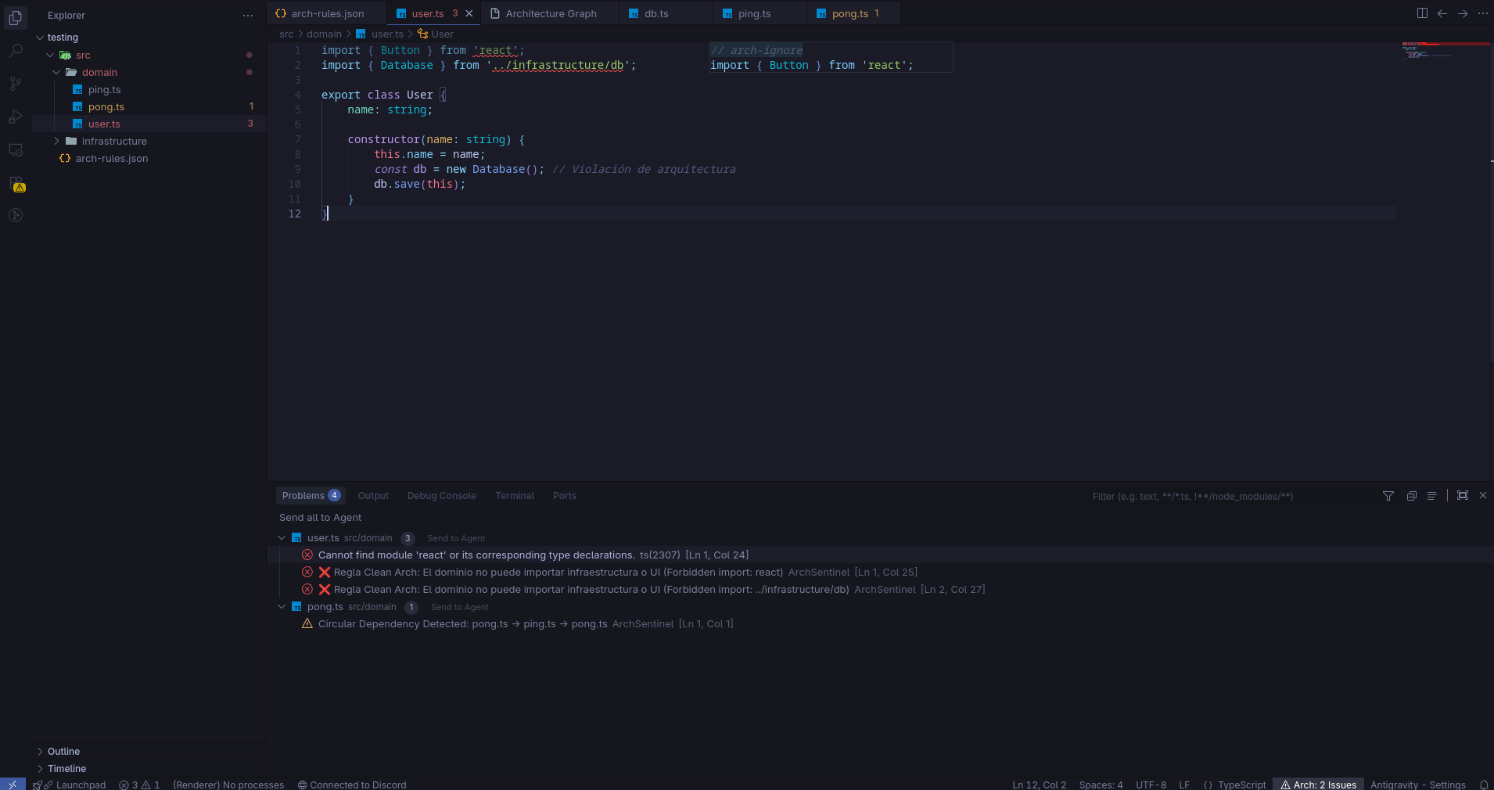
Task: Collapse the src folder
Action: click(50, 56)
